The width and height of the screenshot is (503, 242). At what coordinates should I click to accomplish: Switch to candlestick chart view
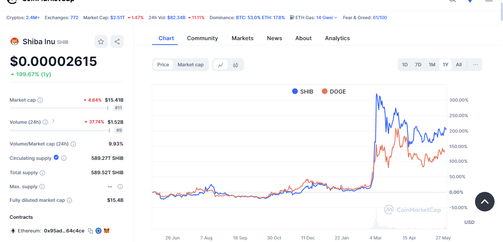[x=236, y=65]
